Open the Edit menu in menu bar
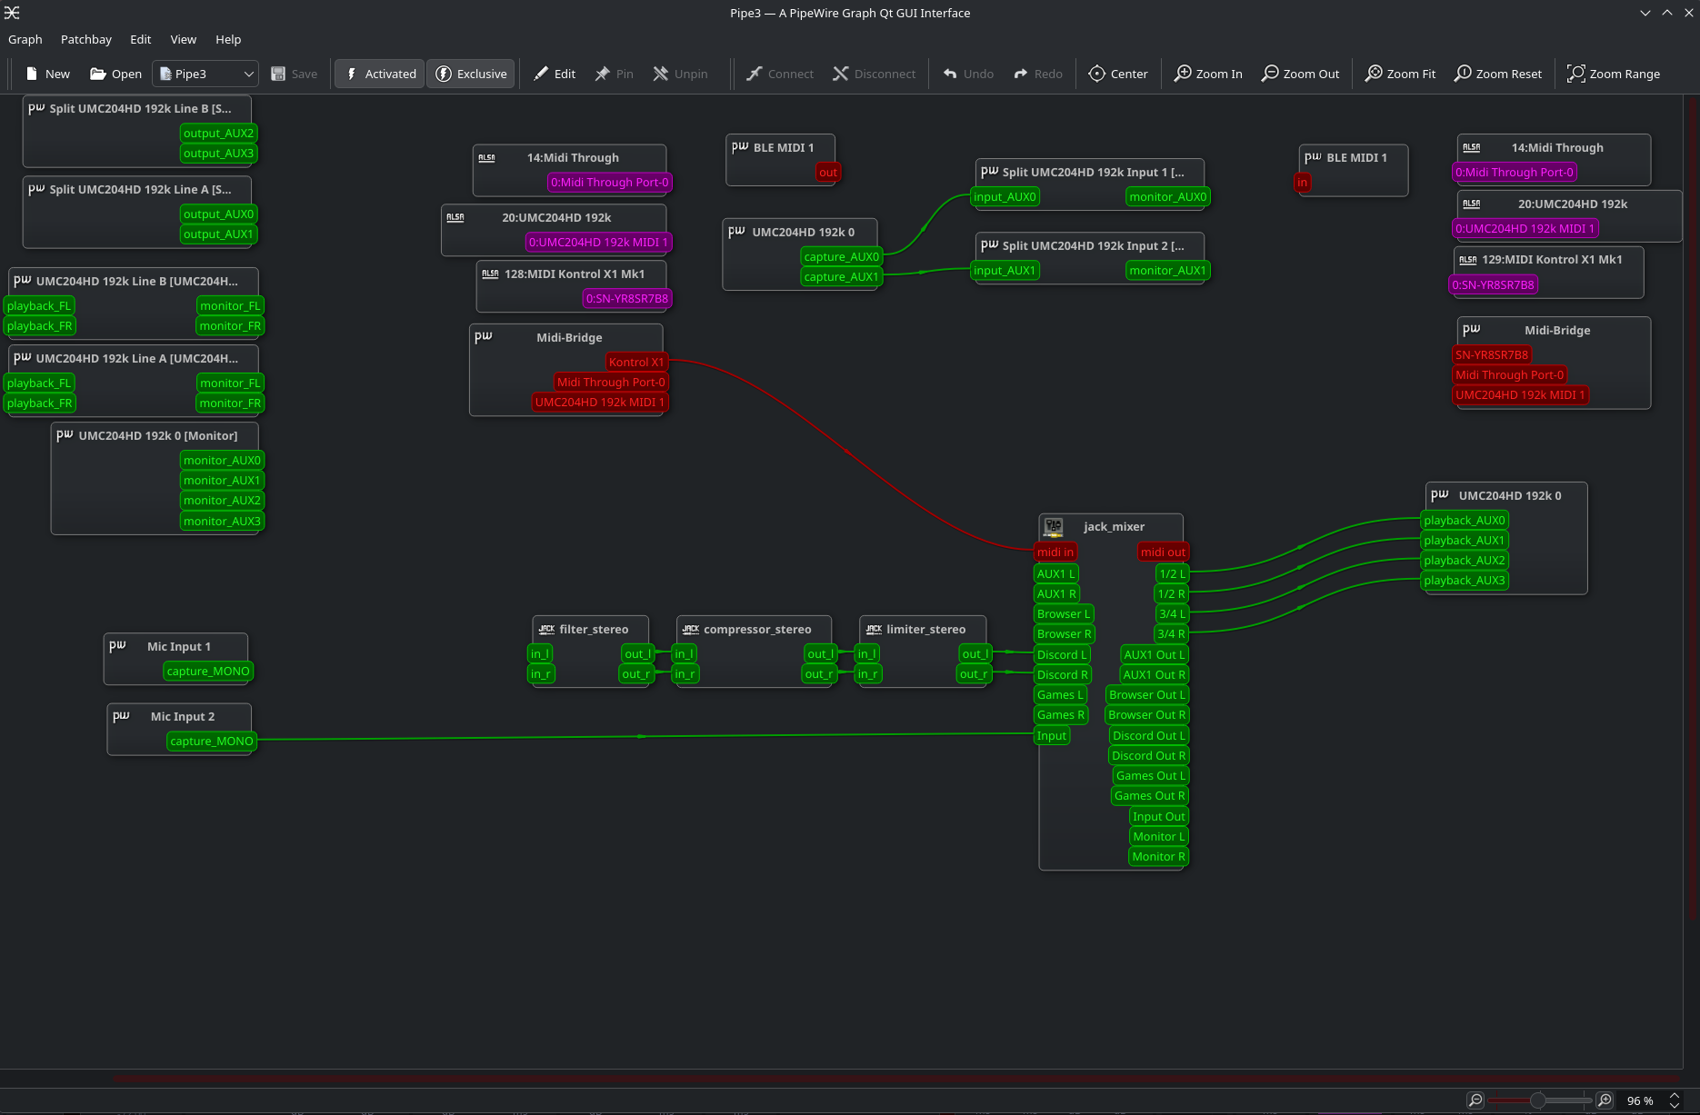Viewport: 1700px width, 1115px height. click(x=141, y=39)
